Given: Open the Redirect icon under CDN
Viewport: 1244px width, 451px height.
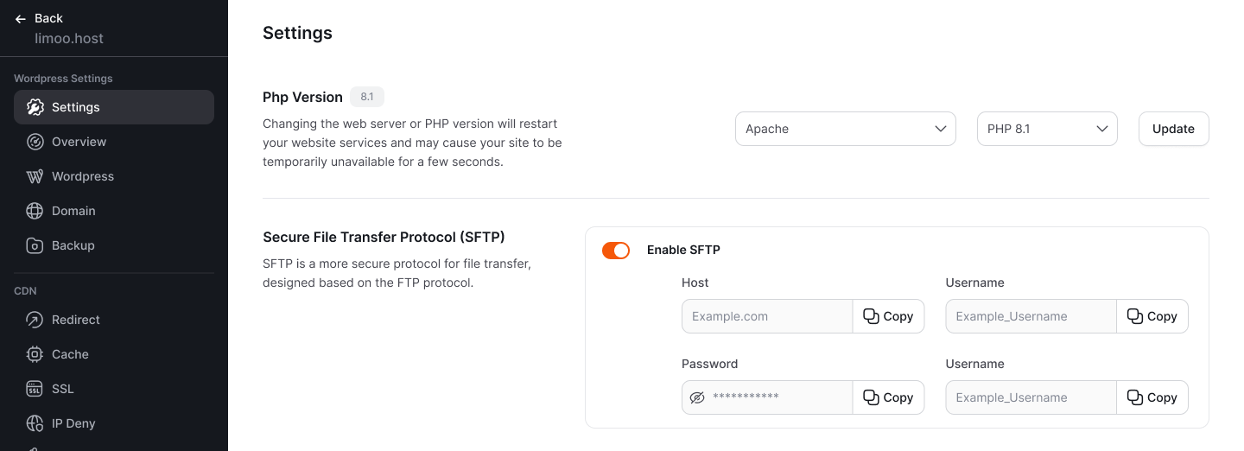Looking at the screenshot, I should (x=35, y=320).
